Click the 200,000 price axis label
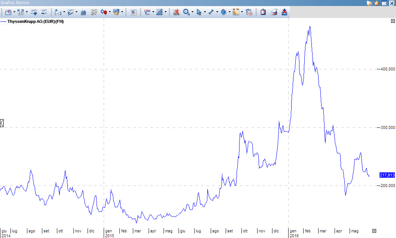The width and height of the screenshot is (396, 238). coord(388,186)
